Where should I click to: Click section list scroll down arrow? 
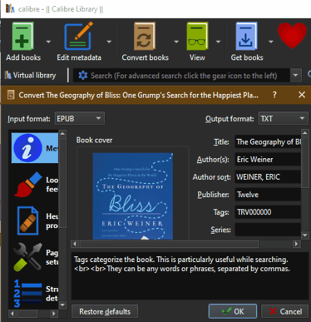coord(63,305)
